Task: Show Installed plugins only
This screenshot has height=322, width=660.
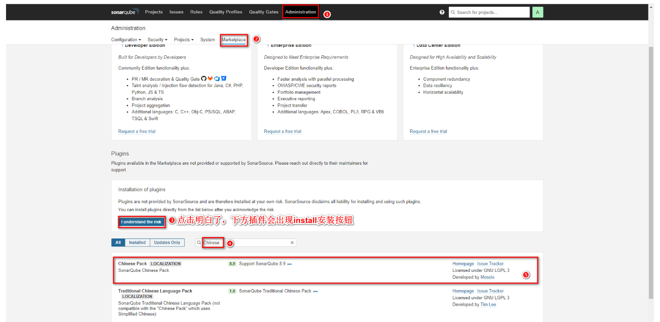Action: tap(137, 243)
